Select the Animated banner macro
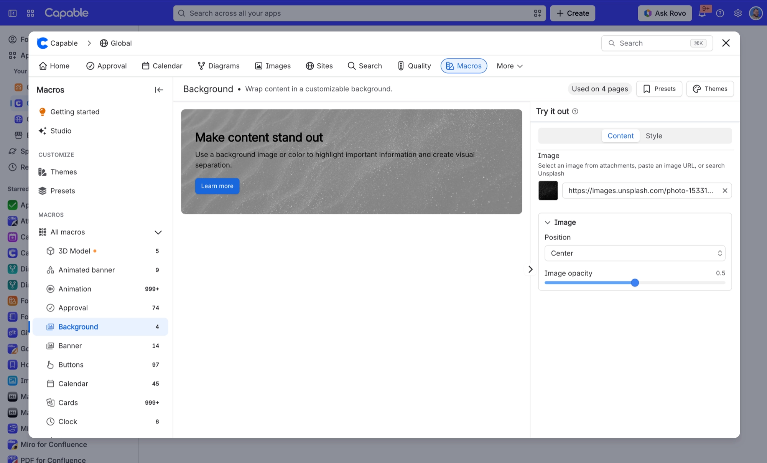The image size is (767, 463). click(x=100, y=270)
